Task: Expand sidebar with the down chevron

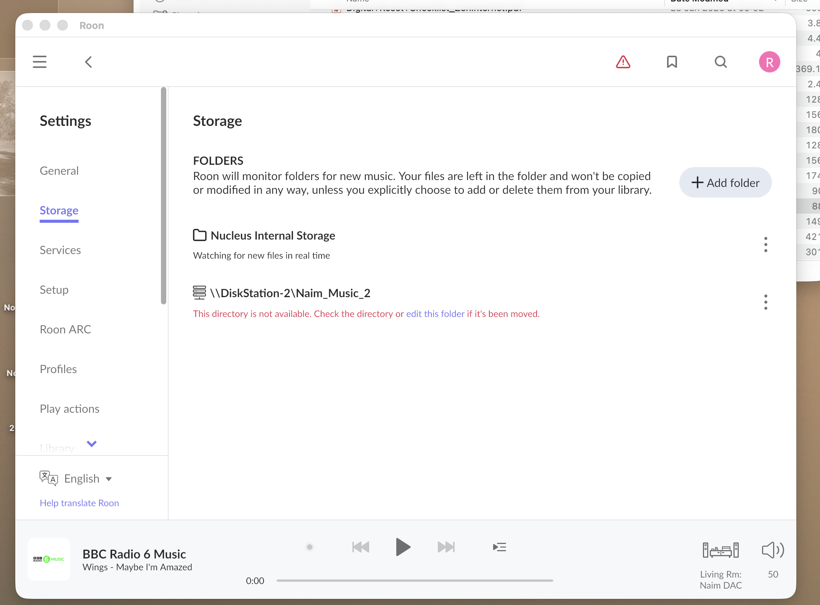Action: point(92,444)
